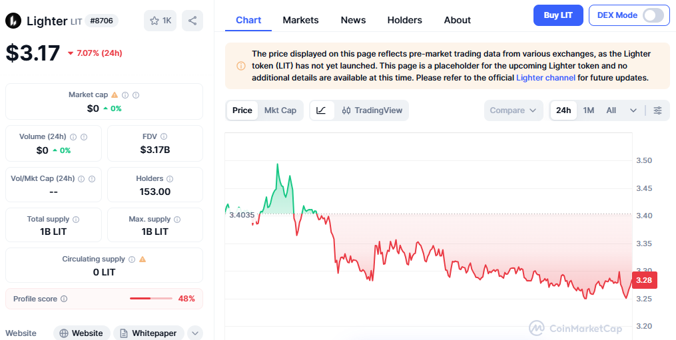Click the $3.17B FDV value
Screen dimensions: 676x340
click(x=155, y=150)
